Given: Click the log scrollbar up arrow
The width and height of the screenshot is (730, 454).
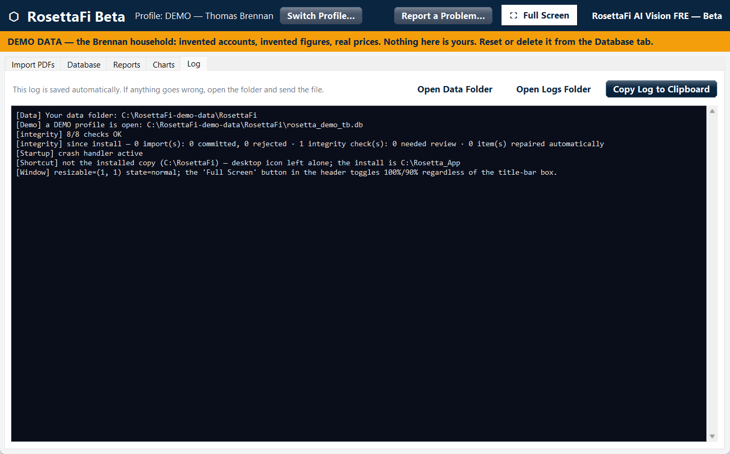Looking at the screenshot, I should tap(713, 111).
